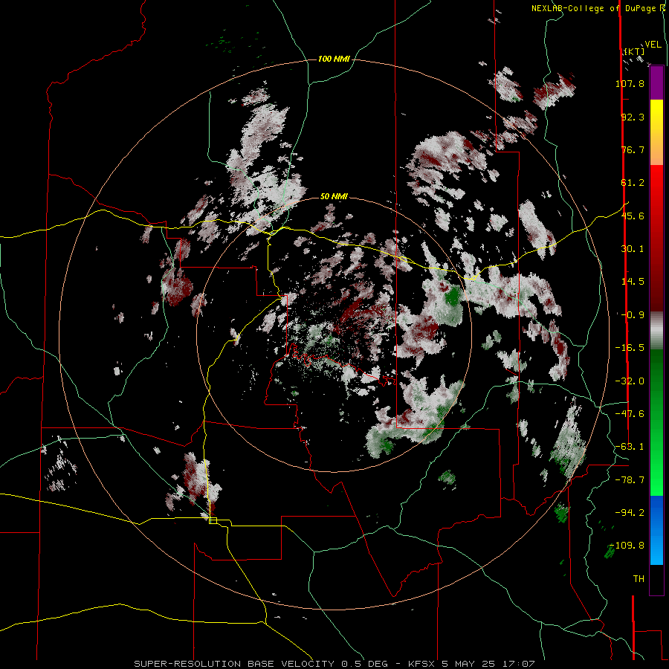Viewport: 669px width, 669px height.
Task: Select the black TH segment of scale
Action: click(656, 579)
